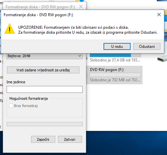Focus the Ime jedinice text field
The image size is (167, 155).
point(45,89)
